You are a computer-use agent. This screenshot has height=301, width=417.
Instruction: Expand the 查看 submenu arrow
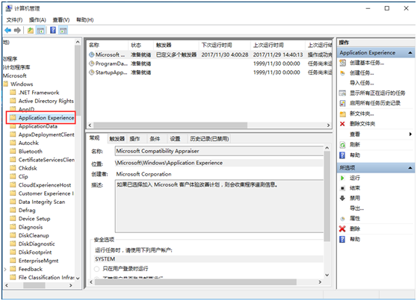[x=410, y=134]
